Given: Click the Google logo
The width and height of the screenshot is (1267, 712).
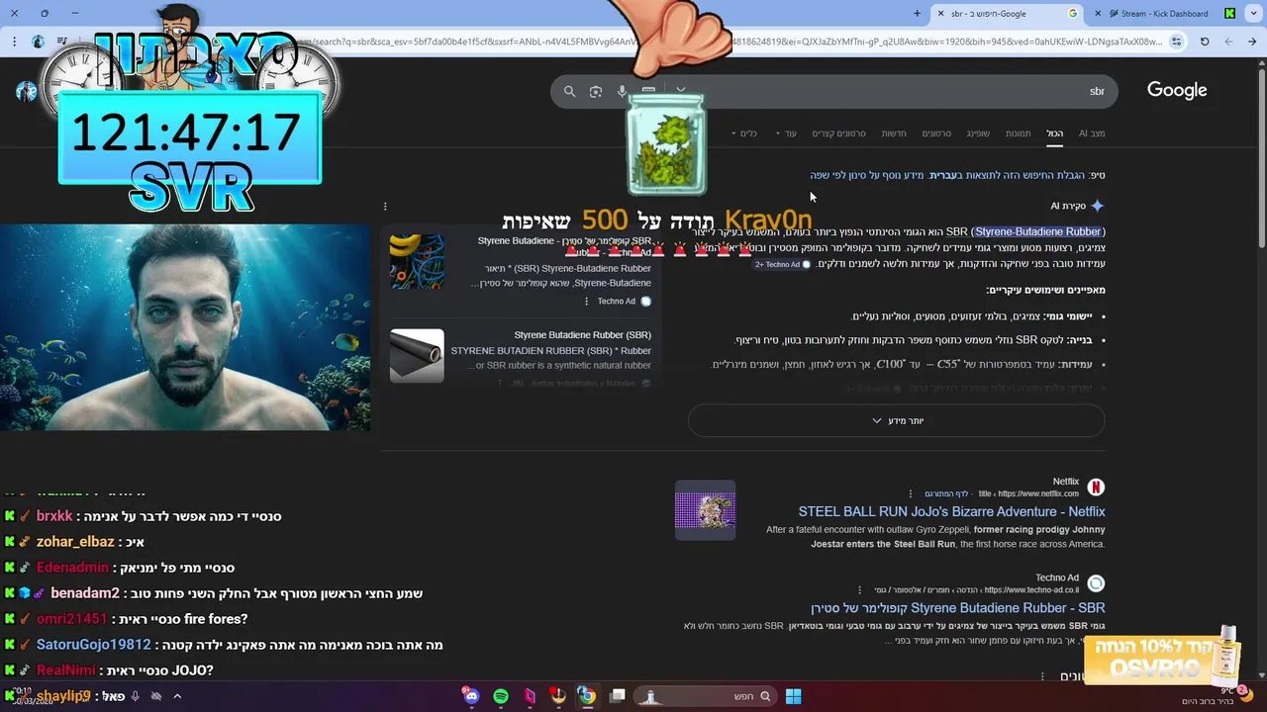Looking at the screenshot, I should (x=1177, y=90).
